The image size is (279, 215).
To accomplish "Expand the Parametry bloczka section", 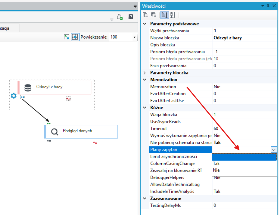I will point(145,73).
